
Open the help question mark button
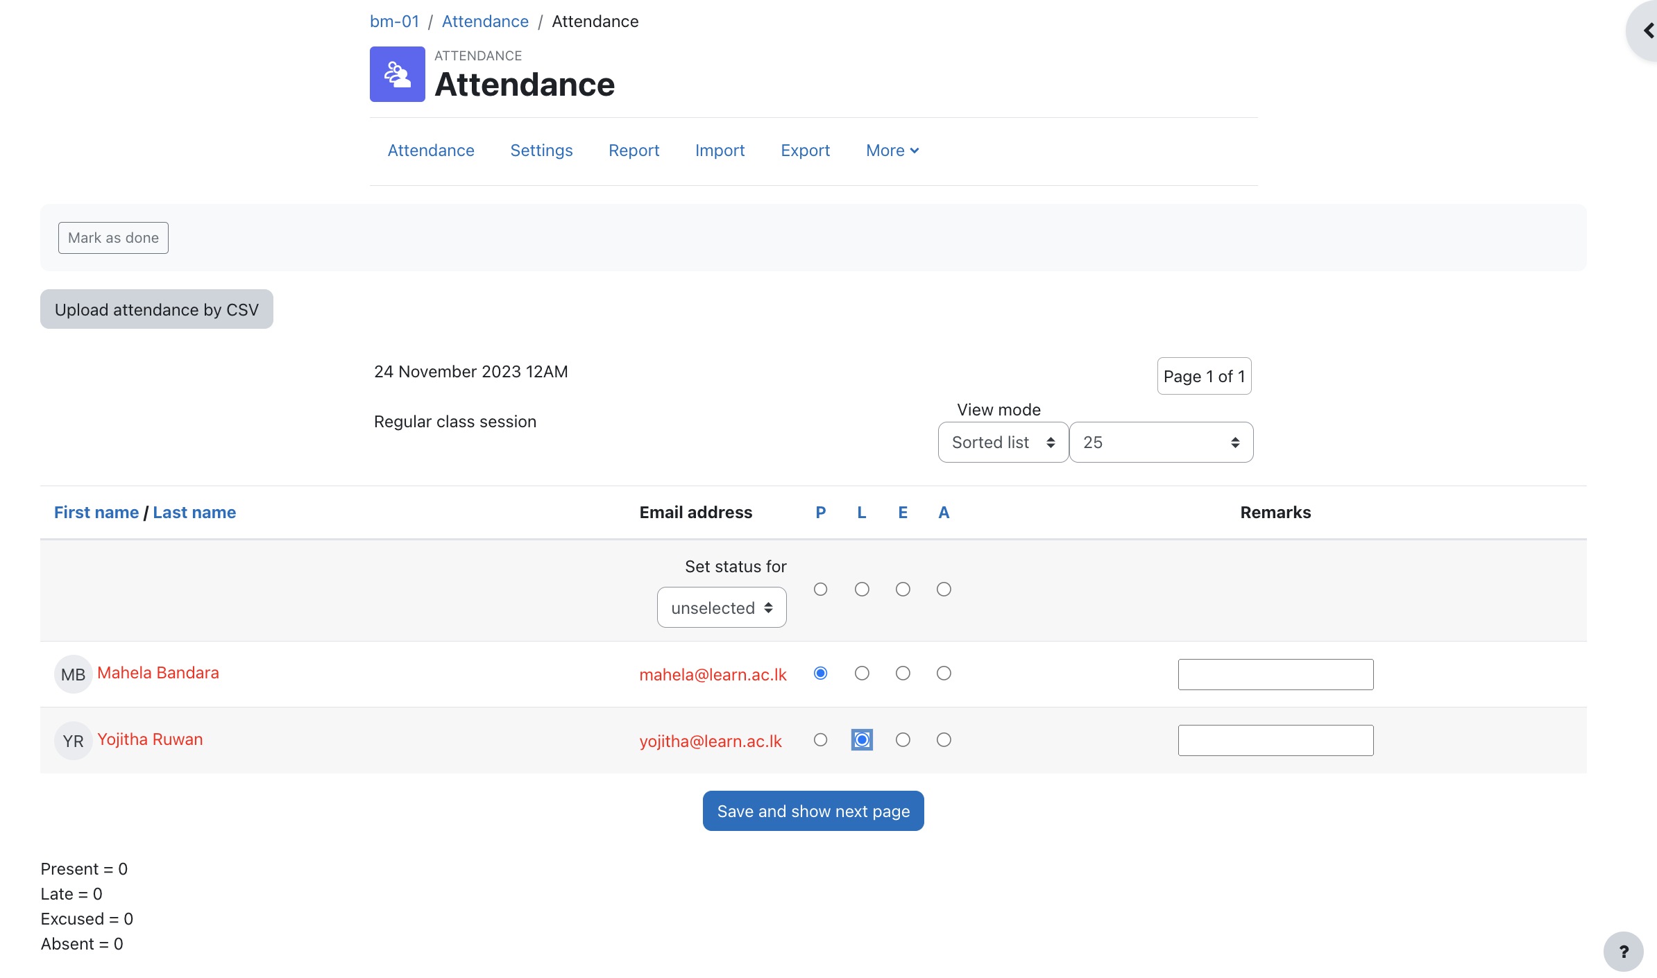(1623, 952)
